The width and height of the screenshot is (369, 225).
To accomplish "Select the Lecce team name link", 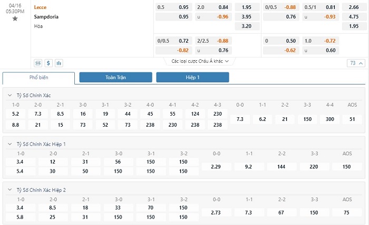I will tap(40, 7).
